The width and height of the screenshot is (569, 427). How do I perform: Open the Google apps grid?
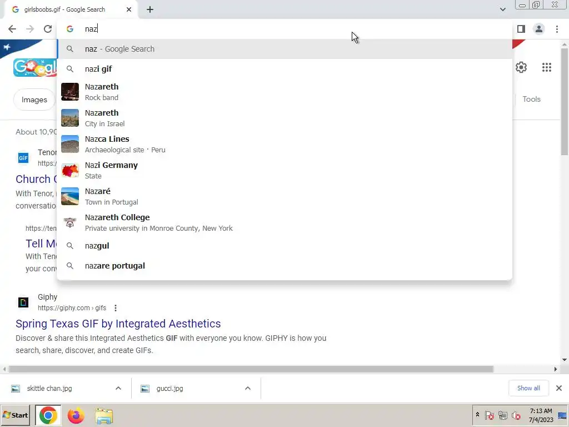pyautogui.click(x=547, y=67)
